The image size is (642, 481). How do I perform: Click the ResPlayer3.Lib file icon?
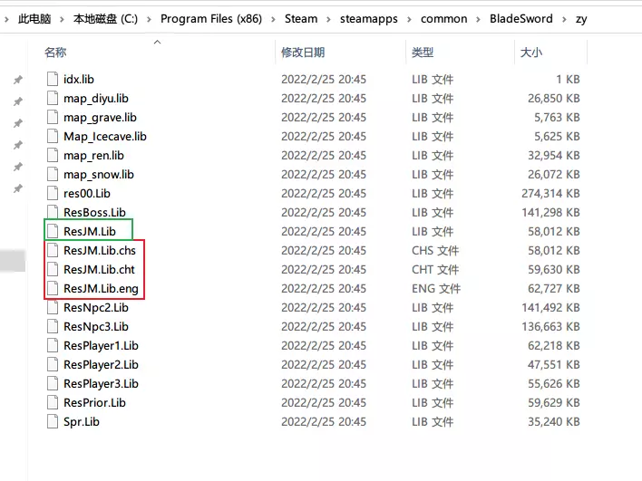coord(53,383)
